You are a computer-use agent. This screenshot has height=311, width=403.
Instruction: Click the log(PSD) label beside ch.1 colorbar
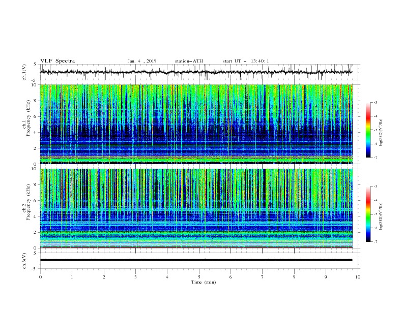point(381,133)
